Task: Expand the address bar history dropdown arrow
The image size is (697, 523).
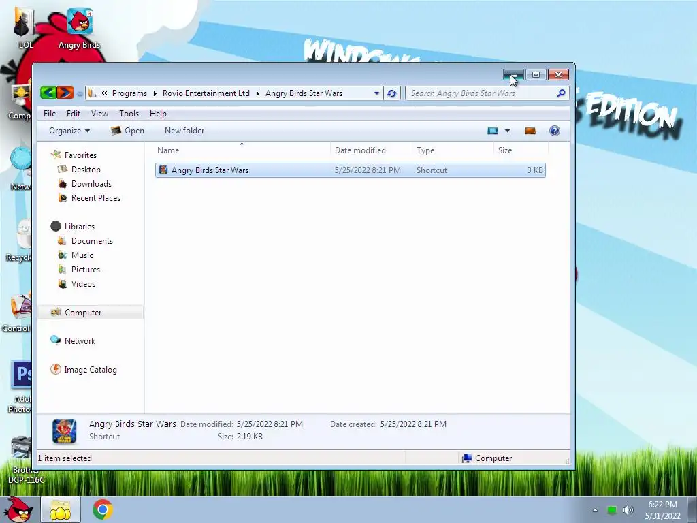Action: tap(376, 93)
